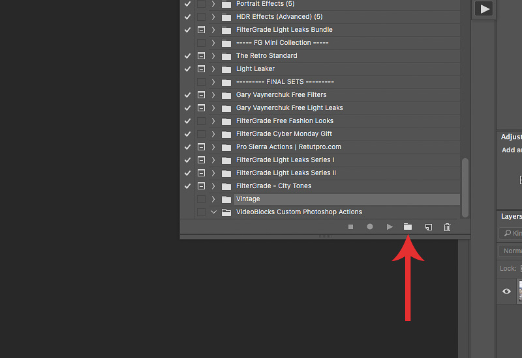Viewport: 522px width, 358px height.
Task: Click the Actions panel vertical scrollbar
Action: 465,187
